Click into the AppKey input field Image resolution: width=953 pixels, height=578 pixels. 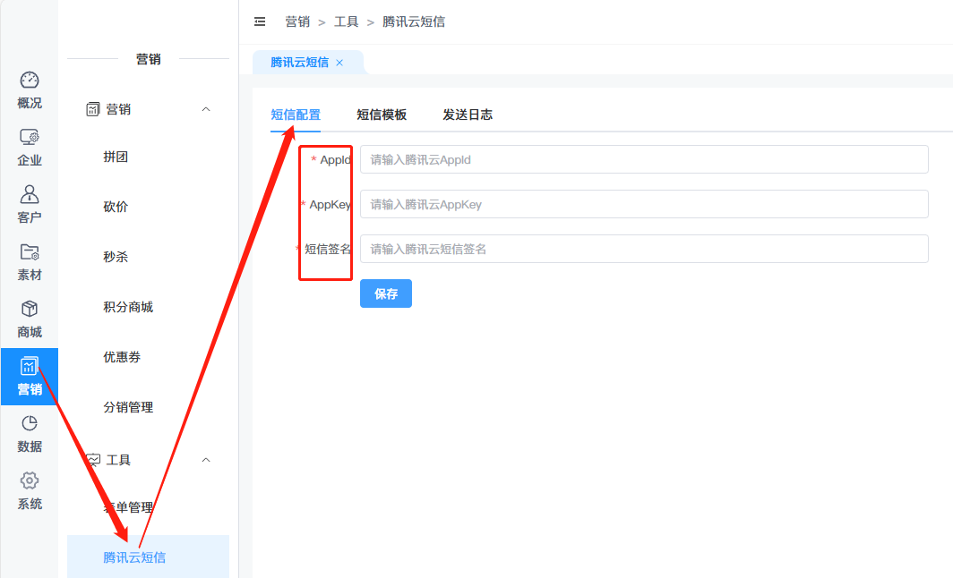643,204
